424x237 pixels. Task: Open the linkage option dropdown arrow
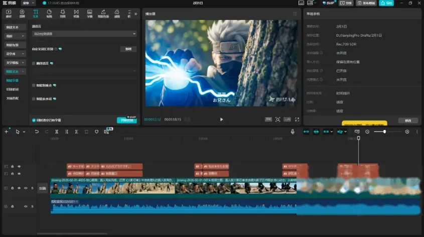click(x=332, y=132)
